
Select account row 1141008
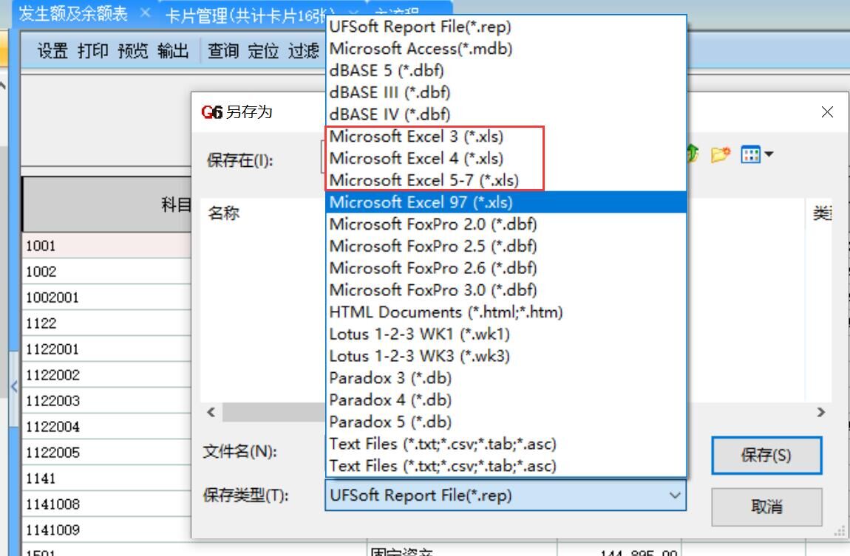[x=106, y=504]
